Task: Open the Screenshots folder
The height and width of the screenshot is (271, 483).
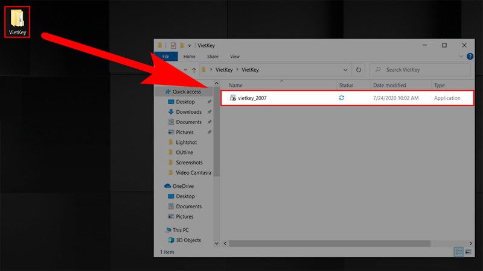Action: point(189,163)
